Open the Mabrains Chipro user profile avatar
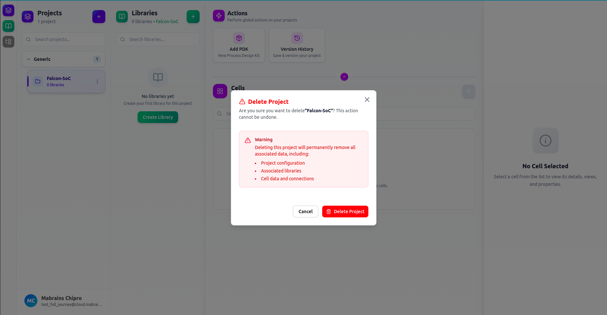The height and width of the screenshot is (315, 607). (31, 301)
